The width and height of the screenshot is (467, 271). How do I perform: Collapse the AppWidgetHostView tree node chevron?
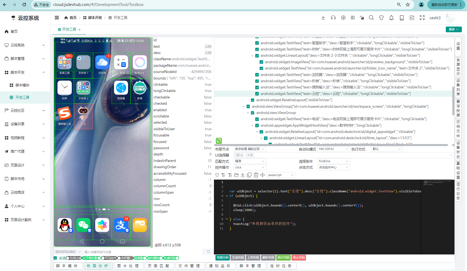click(252, 125)
